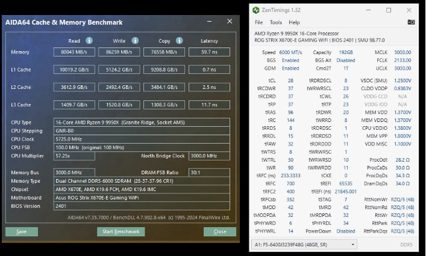Click tCL value 28

coord(290,81)
